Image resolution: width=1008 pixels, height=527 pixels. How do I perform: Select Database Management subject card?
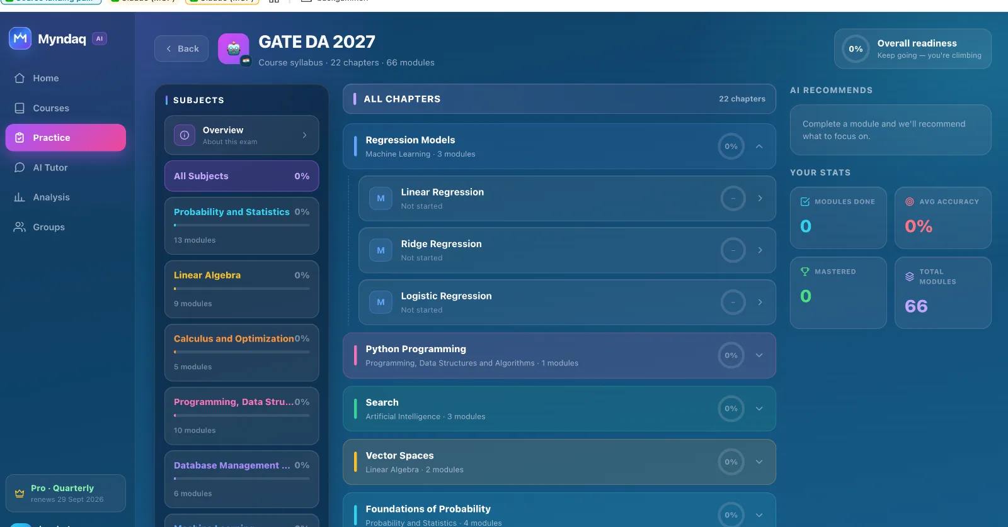pyautogui.click(x=242, y=479)
